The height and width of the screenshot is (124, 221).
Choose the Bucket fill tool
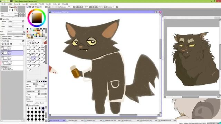click(29, 54)
